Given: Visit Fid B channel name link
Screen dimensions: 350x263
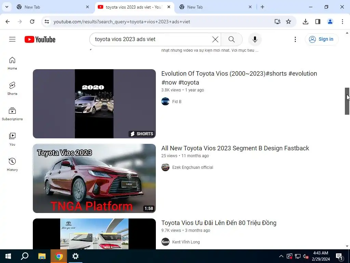Looking at the screenshot, I should [177, 101].
